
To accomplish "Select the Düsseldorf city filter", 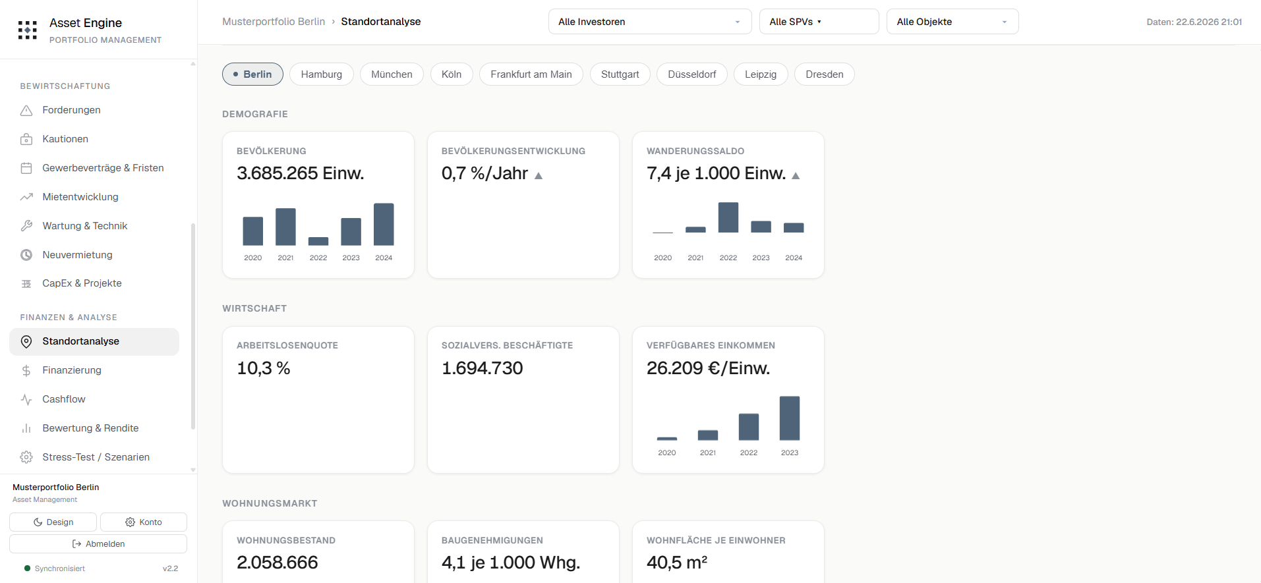I will tap(692, 74).
